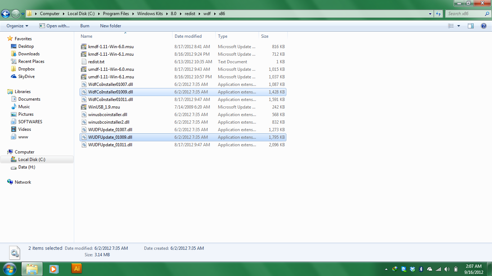The image size is (492, 276).
Task: Click Program Files in the address breadcrumb
Action: pos(116,14)
